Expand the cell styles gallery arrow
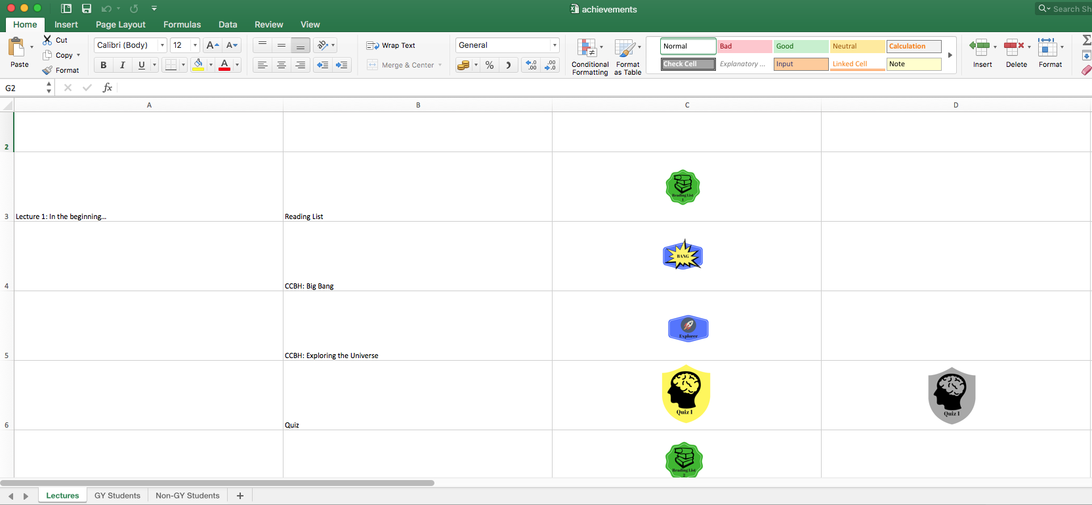The image size is (1092, 505). pos(950,55)
